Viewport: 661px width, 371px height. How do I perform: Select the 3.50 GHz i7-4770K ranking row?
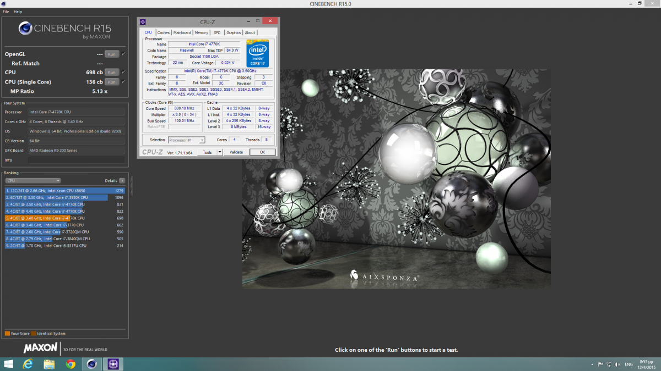[65, 204]
